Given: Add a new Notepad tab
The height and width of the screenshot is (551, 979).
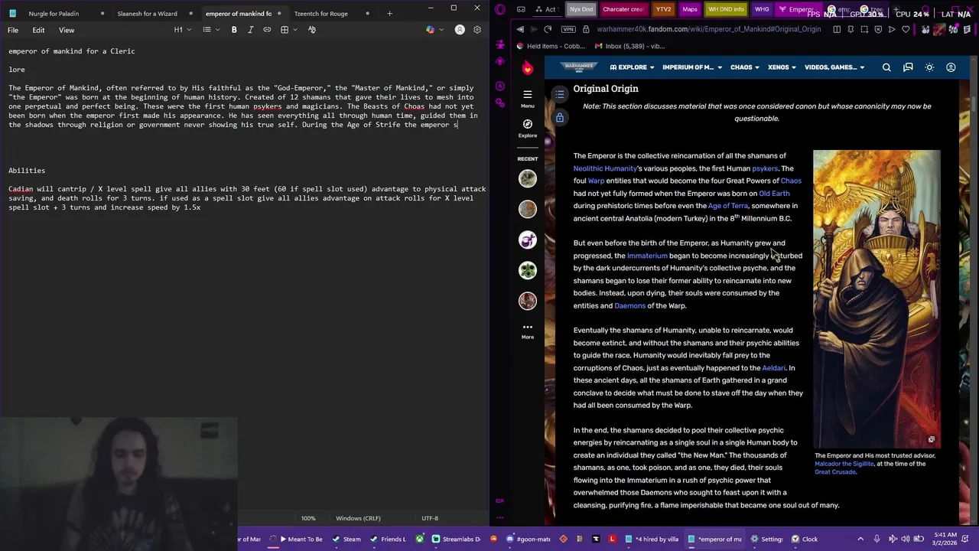Looking at the screenshot, I should (389, 13).
